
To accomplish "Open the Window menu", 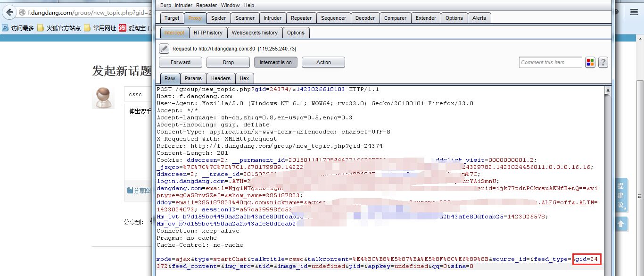I will pyautogui.click(x=230, y=5).
